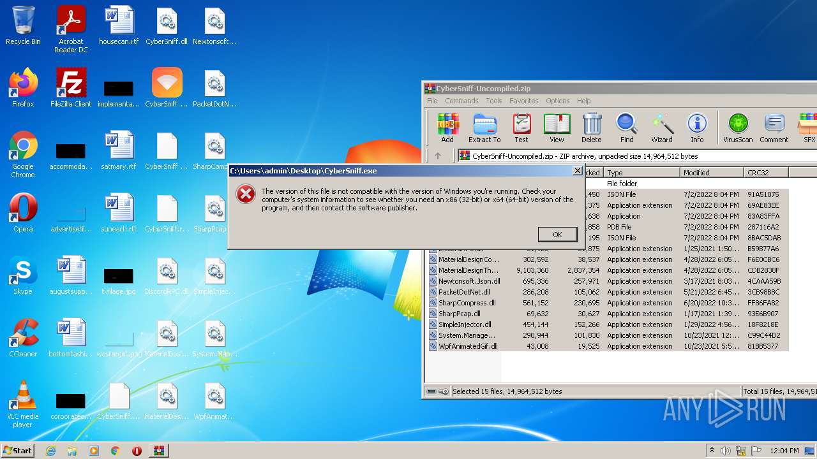Select the MaterialDesignTh... row in archive
Image resolution: width=817 pixels, height=459 pixels.
(x=608, y=270)
